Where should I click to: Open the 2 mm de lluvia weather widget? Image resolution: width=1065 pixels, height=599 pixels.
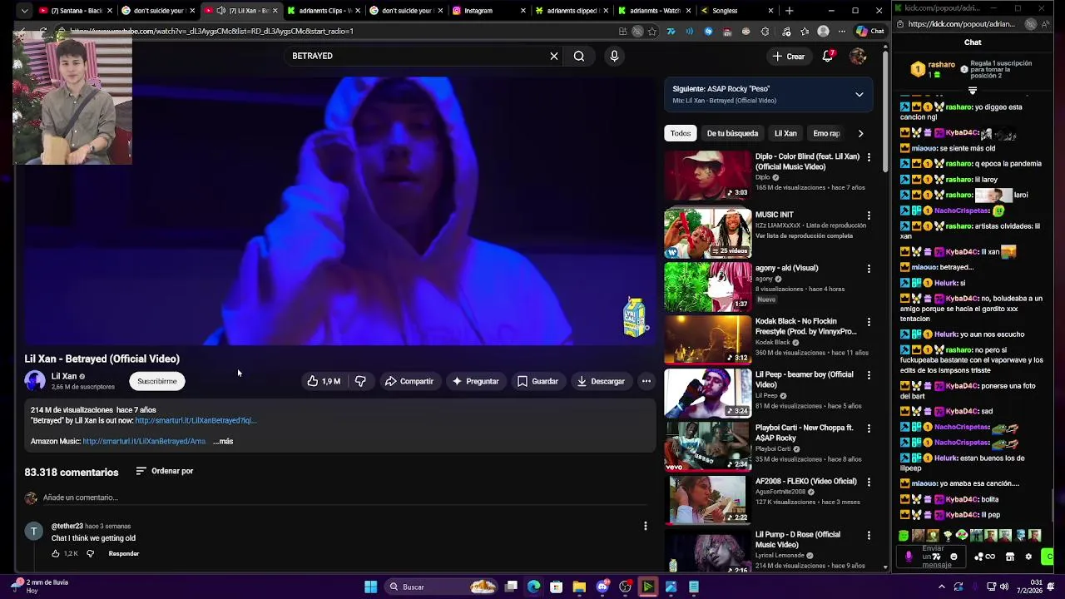coord(42,587)
